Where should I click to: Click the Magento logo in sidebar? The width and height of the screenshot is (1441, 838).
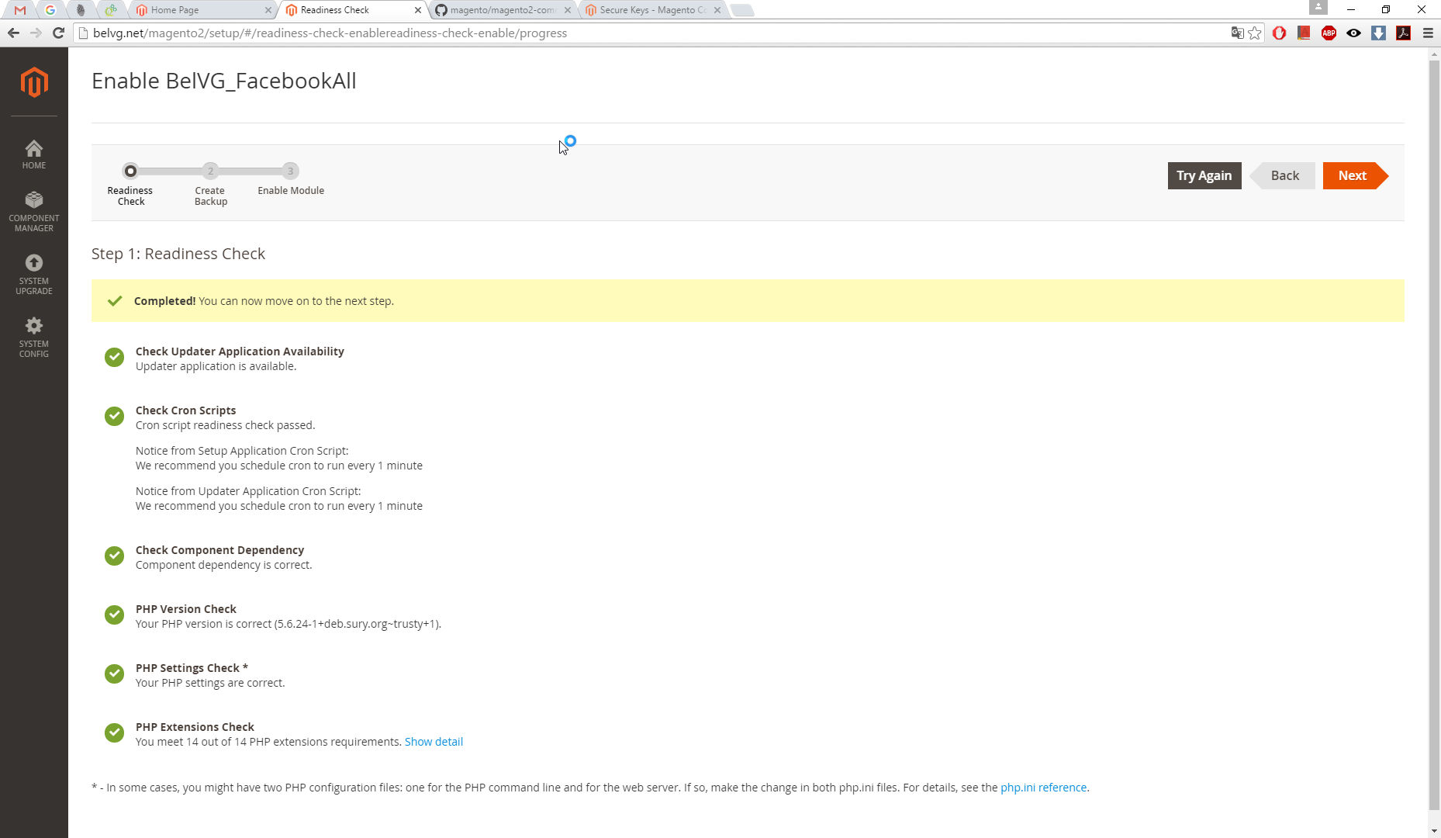point(34,82)
